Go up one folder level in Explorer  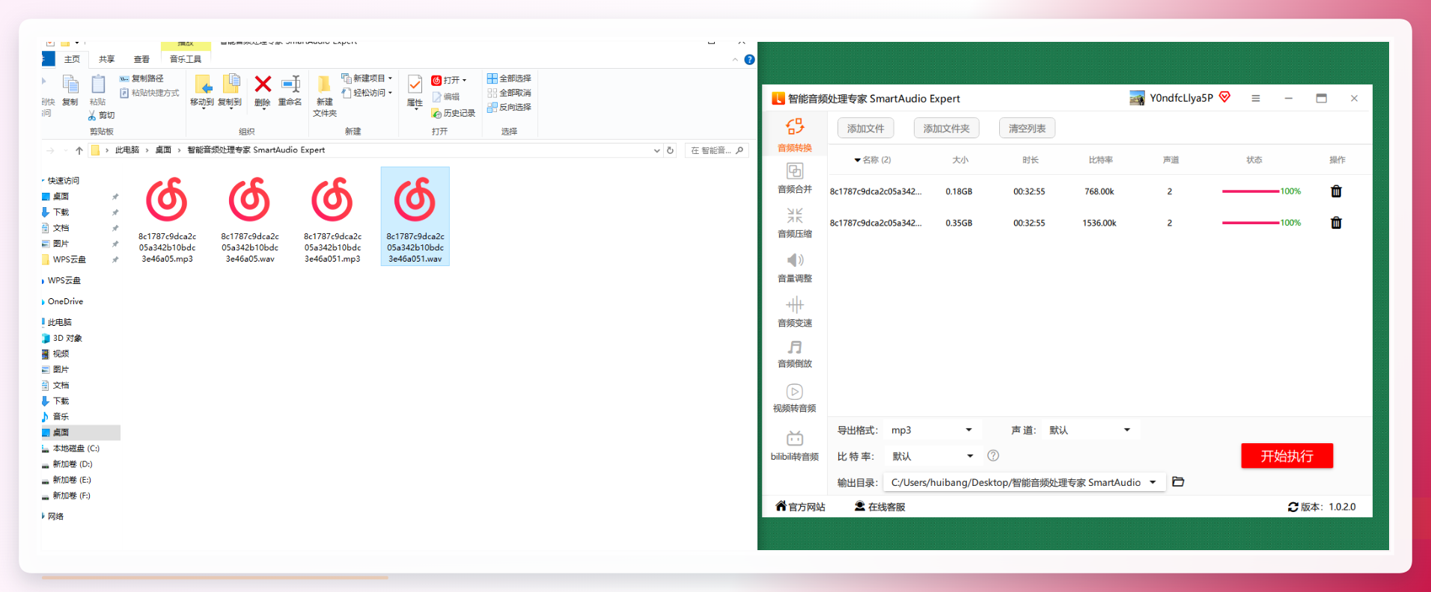pyautogui.click(x=79, y=150)
